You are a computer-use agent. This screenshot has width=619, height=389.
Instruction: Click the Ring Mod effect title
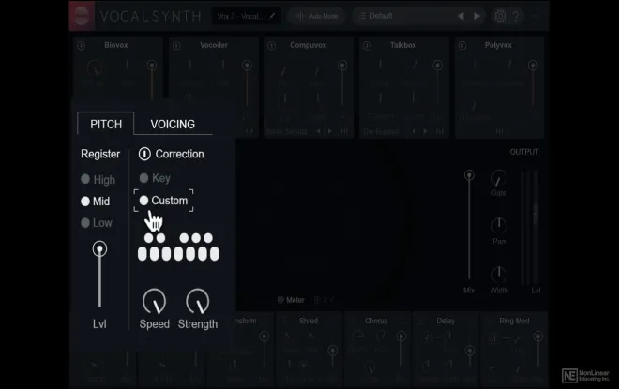514,322
